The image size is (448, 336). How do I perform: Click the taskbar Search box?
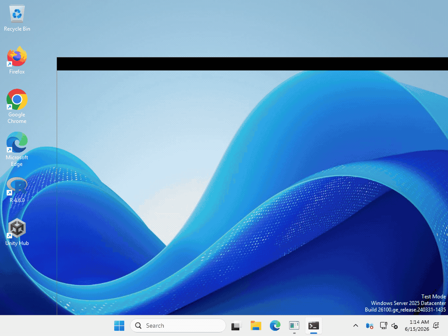(178, 325)
